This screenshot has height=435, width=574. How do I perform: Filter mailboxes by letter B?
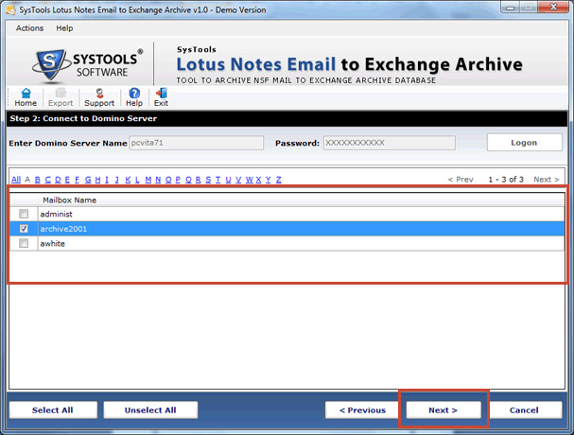coord(37,180)
